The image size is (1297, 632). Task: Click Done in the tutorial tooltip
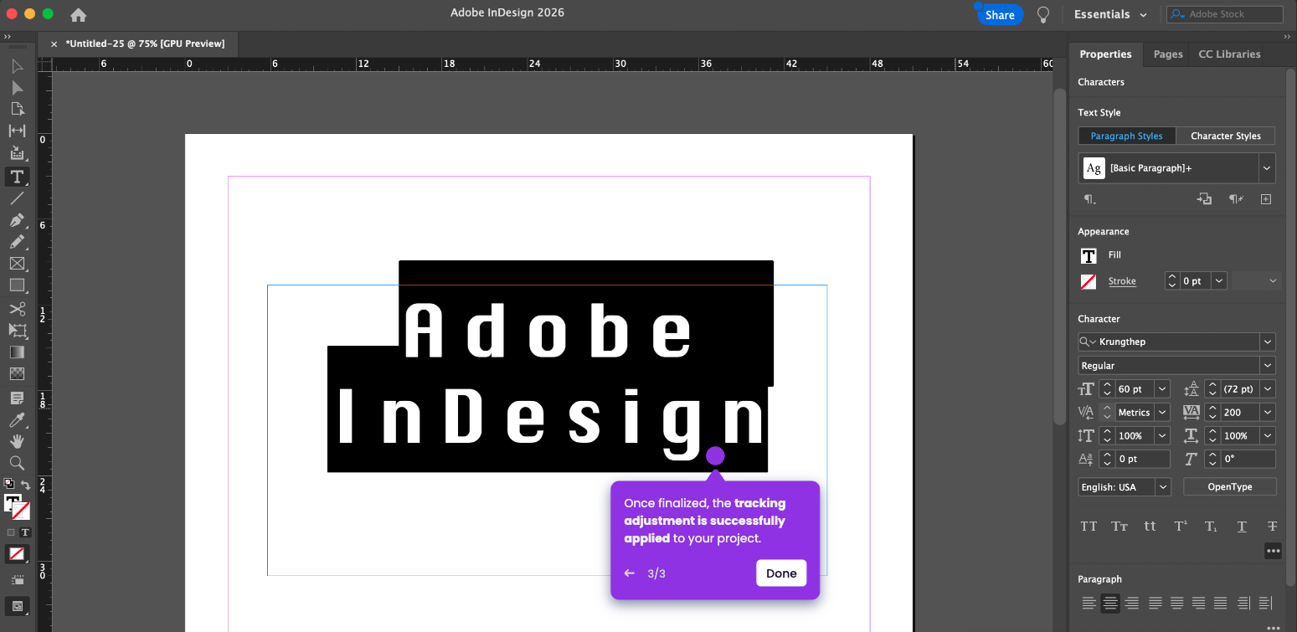781,573
